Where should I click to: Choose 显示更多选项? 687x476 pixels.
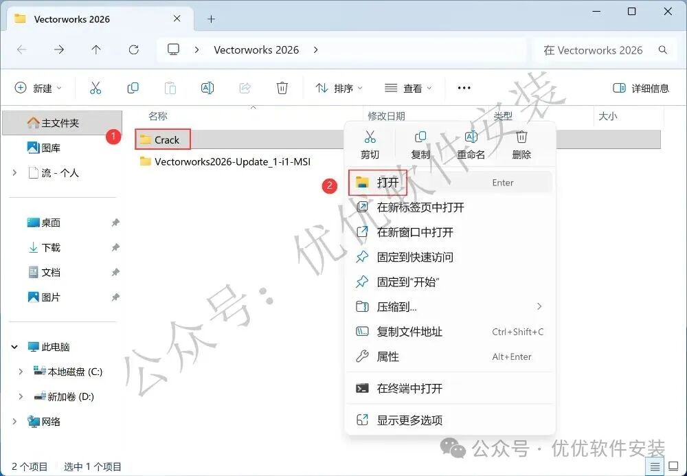coord(451,420)
